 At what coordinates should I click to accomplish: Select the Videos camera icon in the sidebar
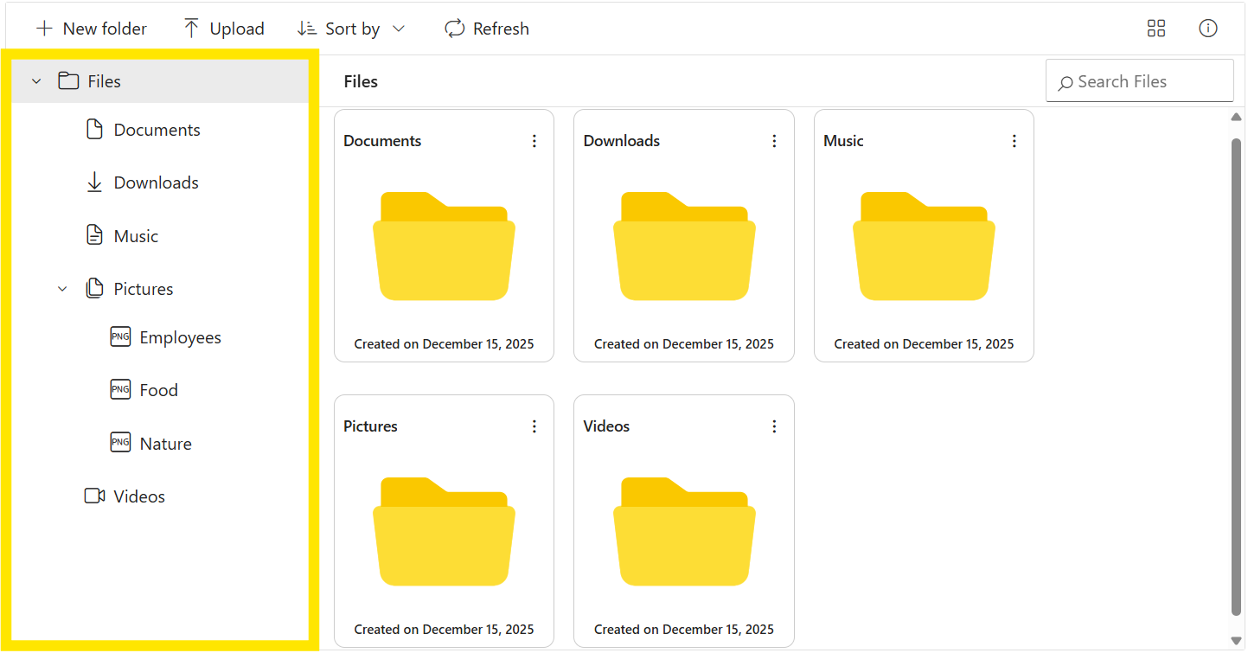(x=93, y=496)
